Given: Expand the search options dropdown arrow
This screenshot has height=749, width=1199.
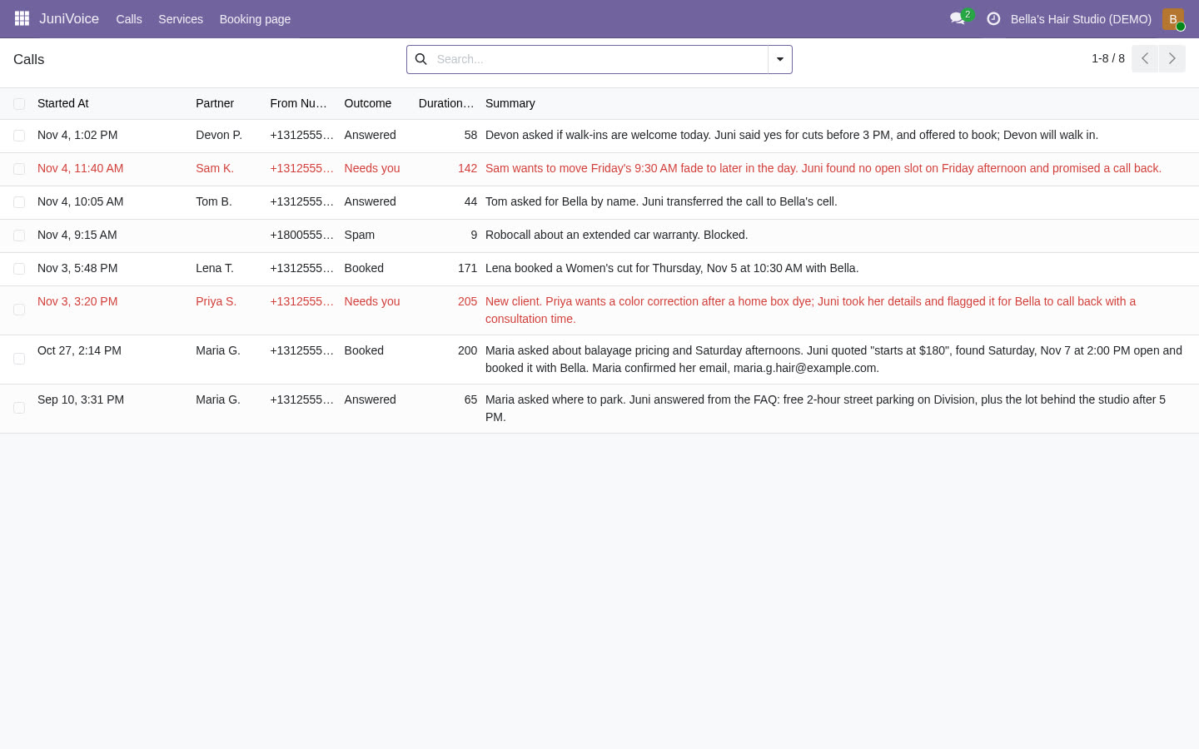Looking at the screenshot, I should pos(780,59).
